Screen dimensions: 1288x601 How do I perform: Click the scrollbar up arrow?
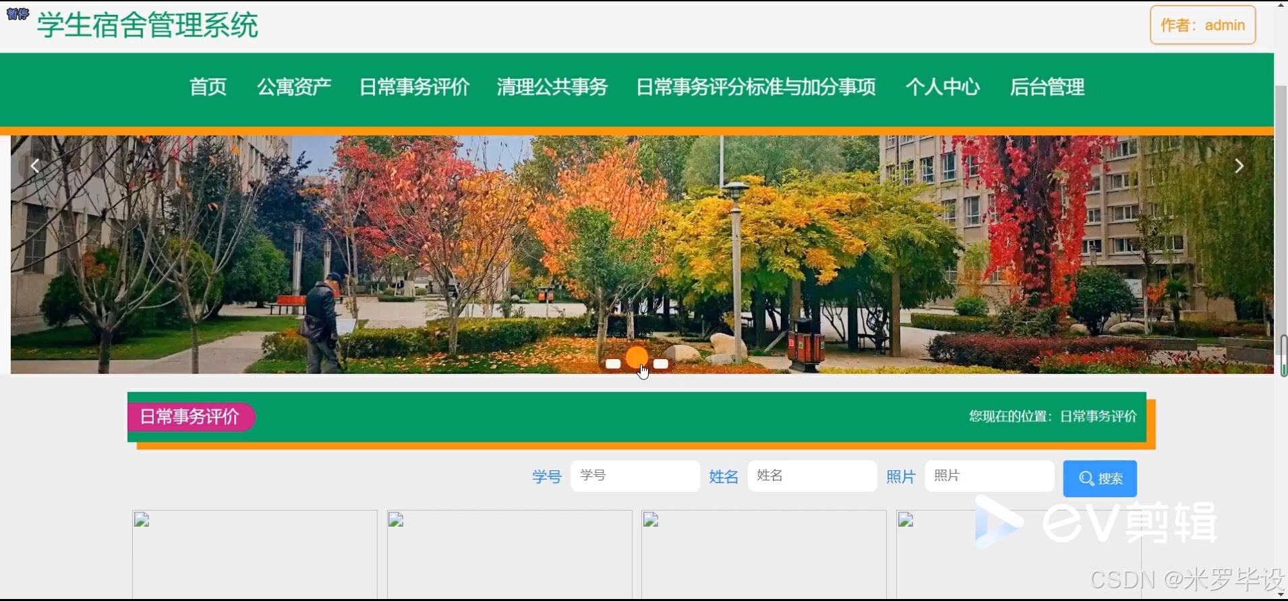pyautogui.click(x=1281, y=5)
